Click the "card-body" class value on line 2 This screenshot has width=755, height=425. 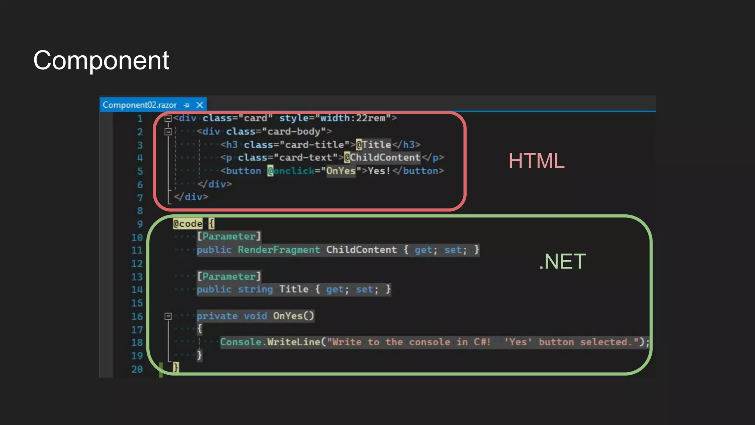294,131
